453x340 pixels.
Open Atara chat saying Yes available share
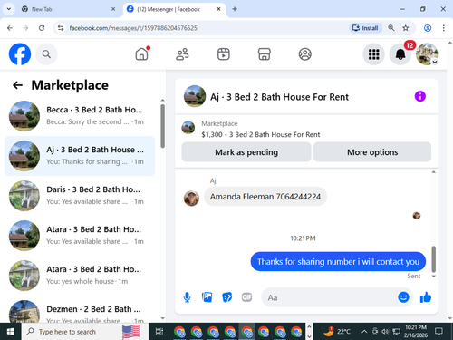coord(80,236)
